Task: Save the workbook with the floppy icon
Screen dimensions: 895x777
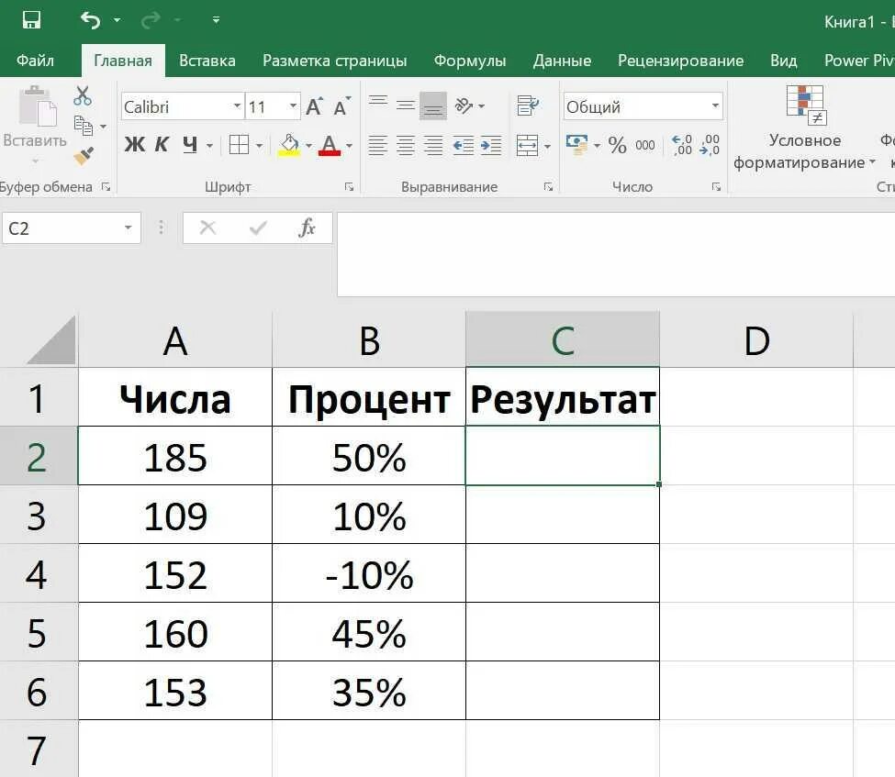Action: [x=31, y=20]
